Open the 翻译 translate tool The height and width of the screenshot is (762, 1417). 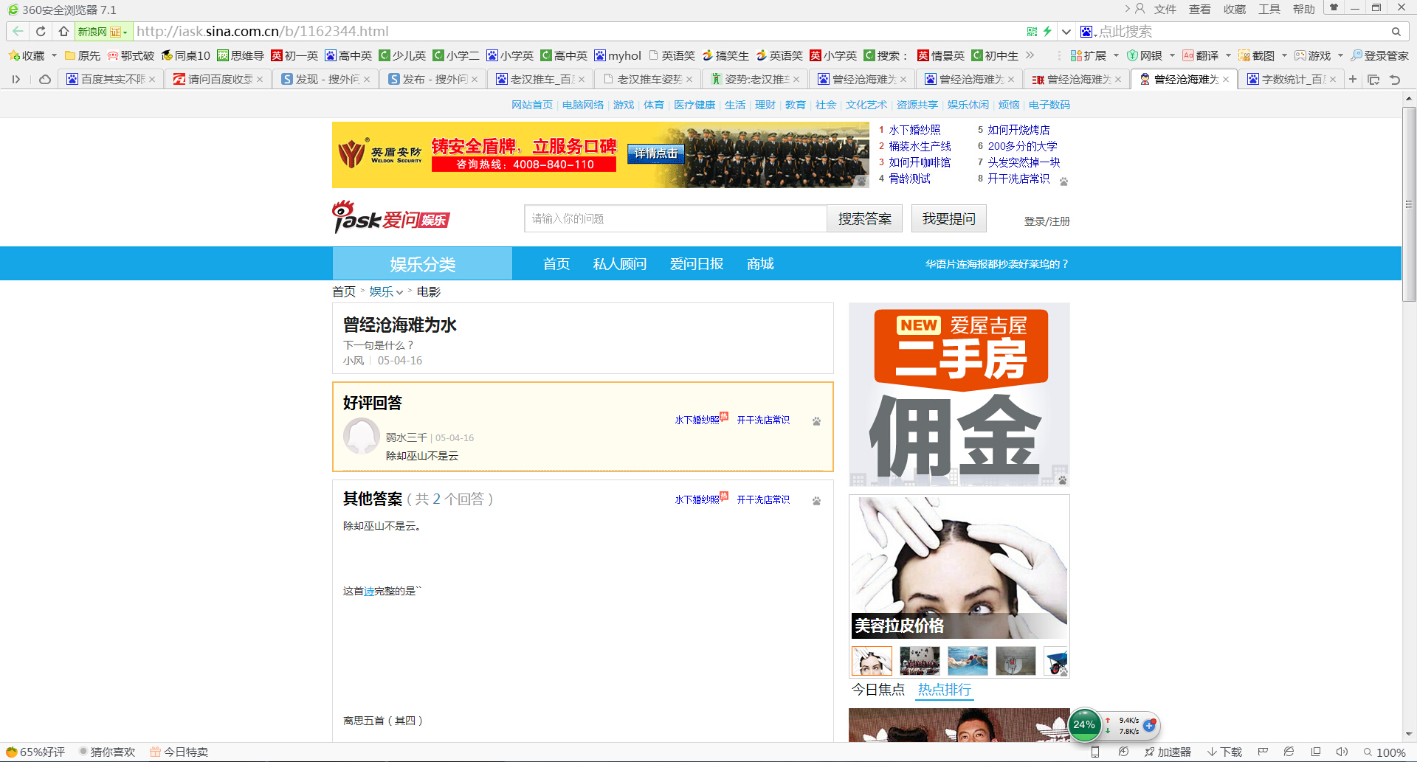point(1200,55)
